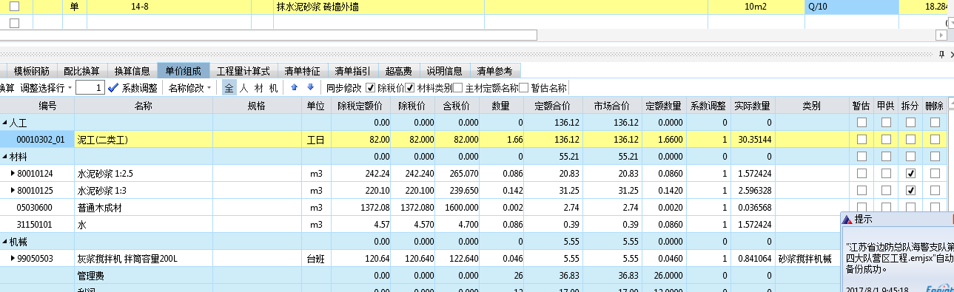The height and width of the screenshot is (292, 954).
Task: Click the 10m2 unit cell in the 14-8 row
Action: [756, 7]
